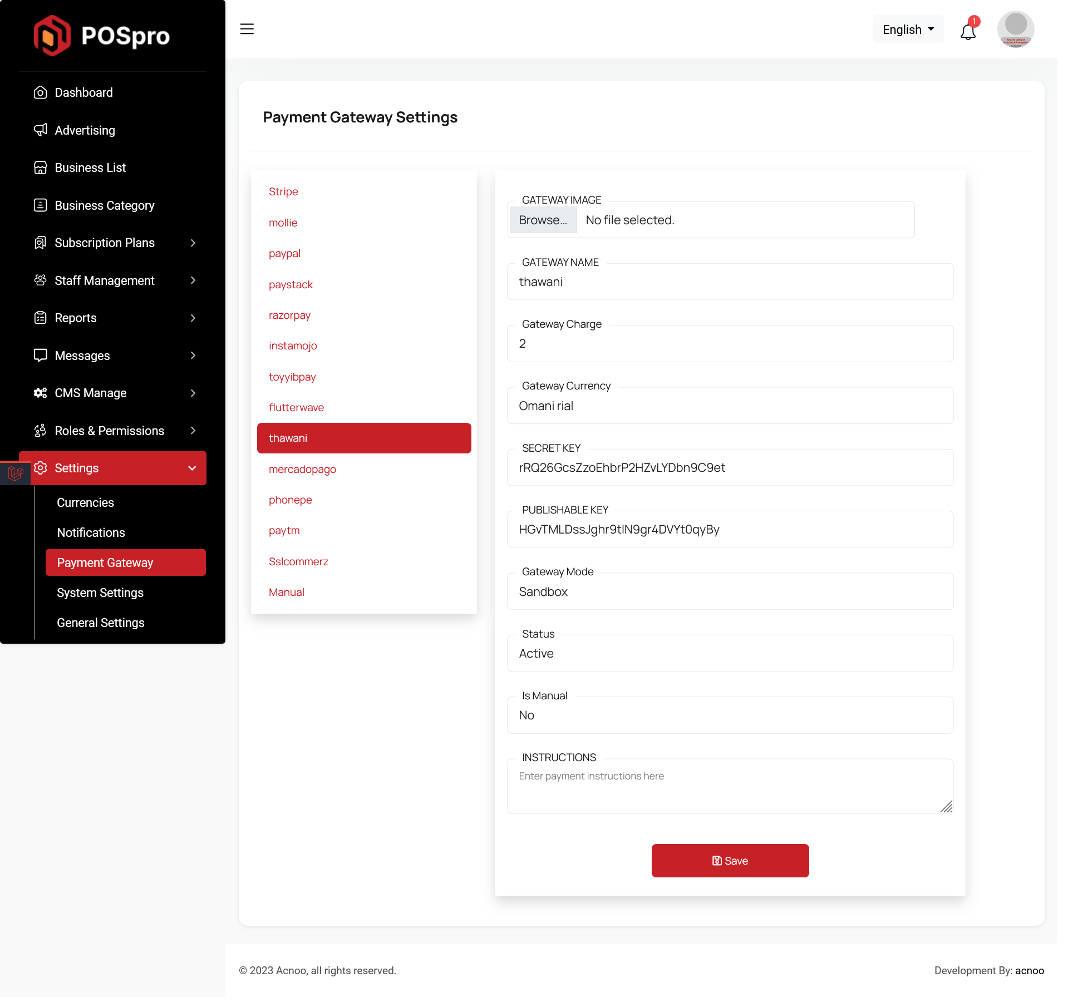Open the Is Manual selector
This screenshot has width=1068, height=1007.
tap(730, 715)
